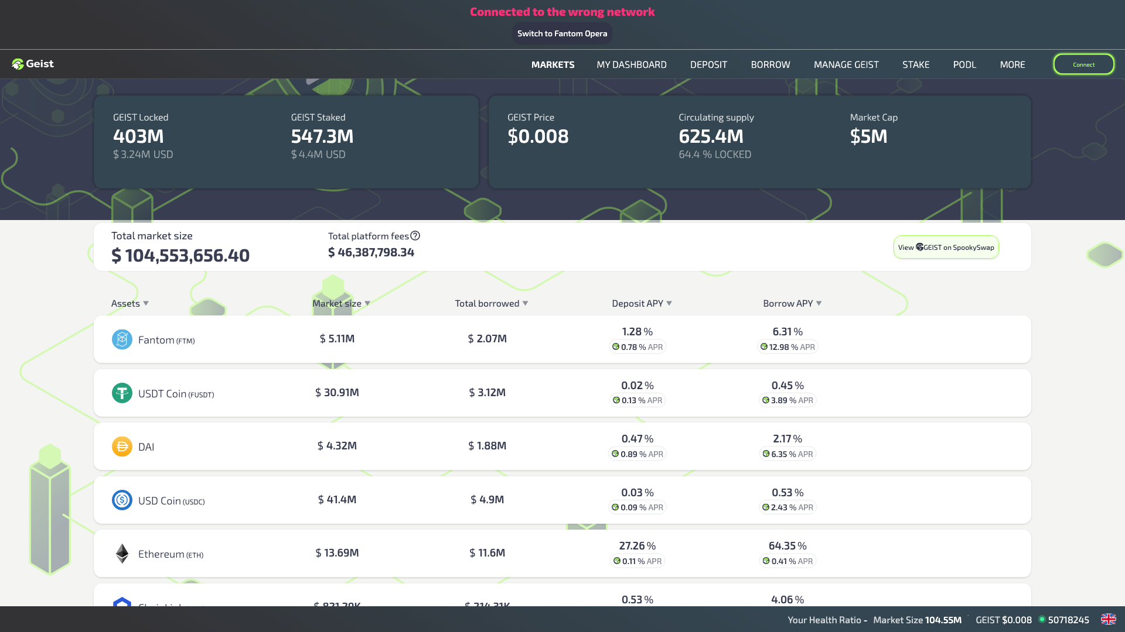Click Circulating supply 625.4M value

click(x=711, y=136)
